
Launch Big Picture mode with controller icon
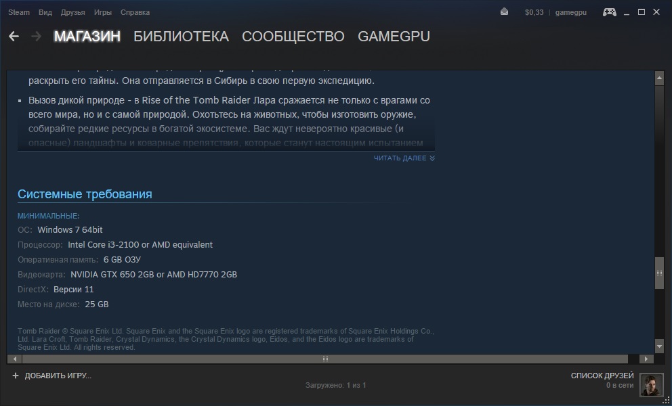point(610,12)
